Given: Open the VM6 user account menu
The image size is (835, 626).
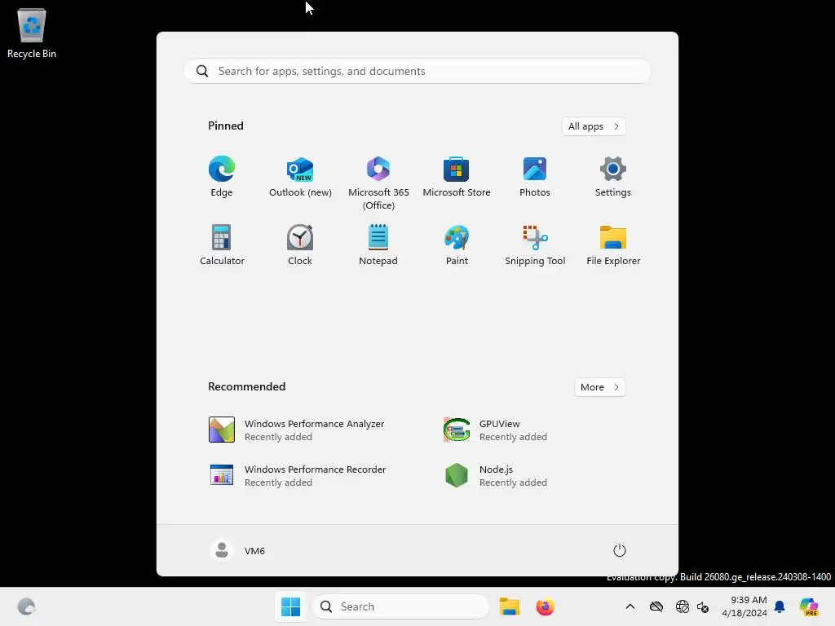Looking at the screenshot, I should (237, 550).
